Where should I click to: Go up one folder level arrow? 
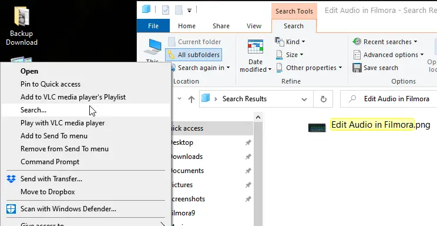(x=191, y=99)
